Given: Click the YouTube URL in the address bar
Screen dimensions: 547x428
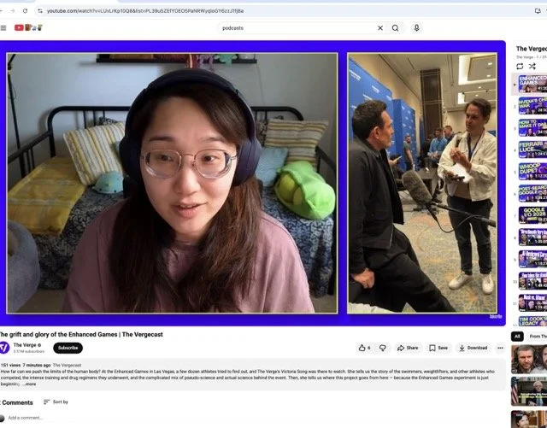Looking at the screenshot, I should coord(145,11).
